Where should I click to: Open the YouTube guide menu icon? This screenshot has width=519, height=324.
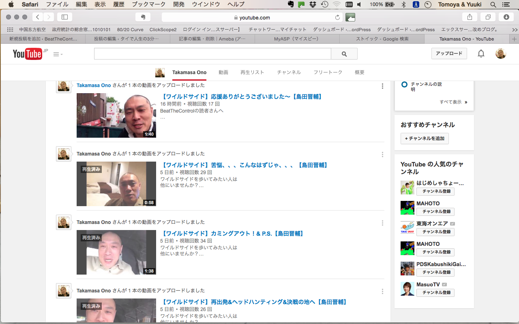pyautogui.click(x=58, y=54)
